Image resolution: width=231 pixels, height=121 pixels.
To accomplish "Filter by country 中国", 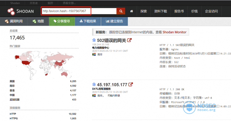I will [x=12, y=95].
